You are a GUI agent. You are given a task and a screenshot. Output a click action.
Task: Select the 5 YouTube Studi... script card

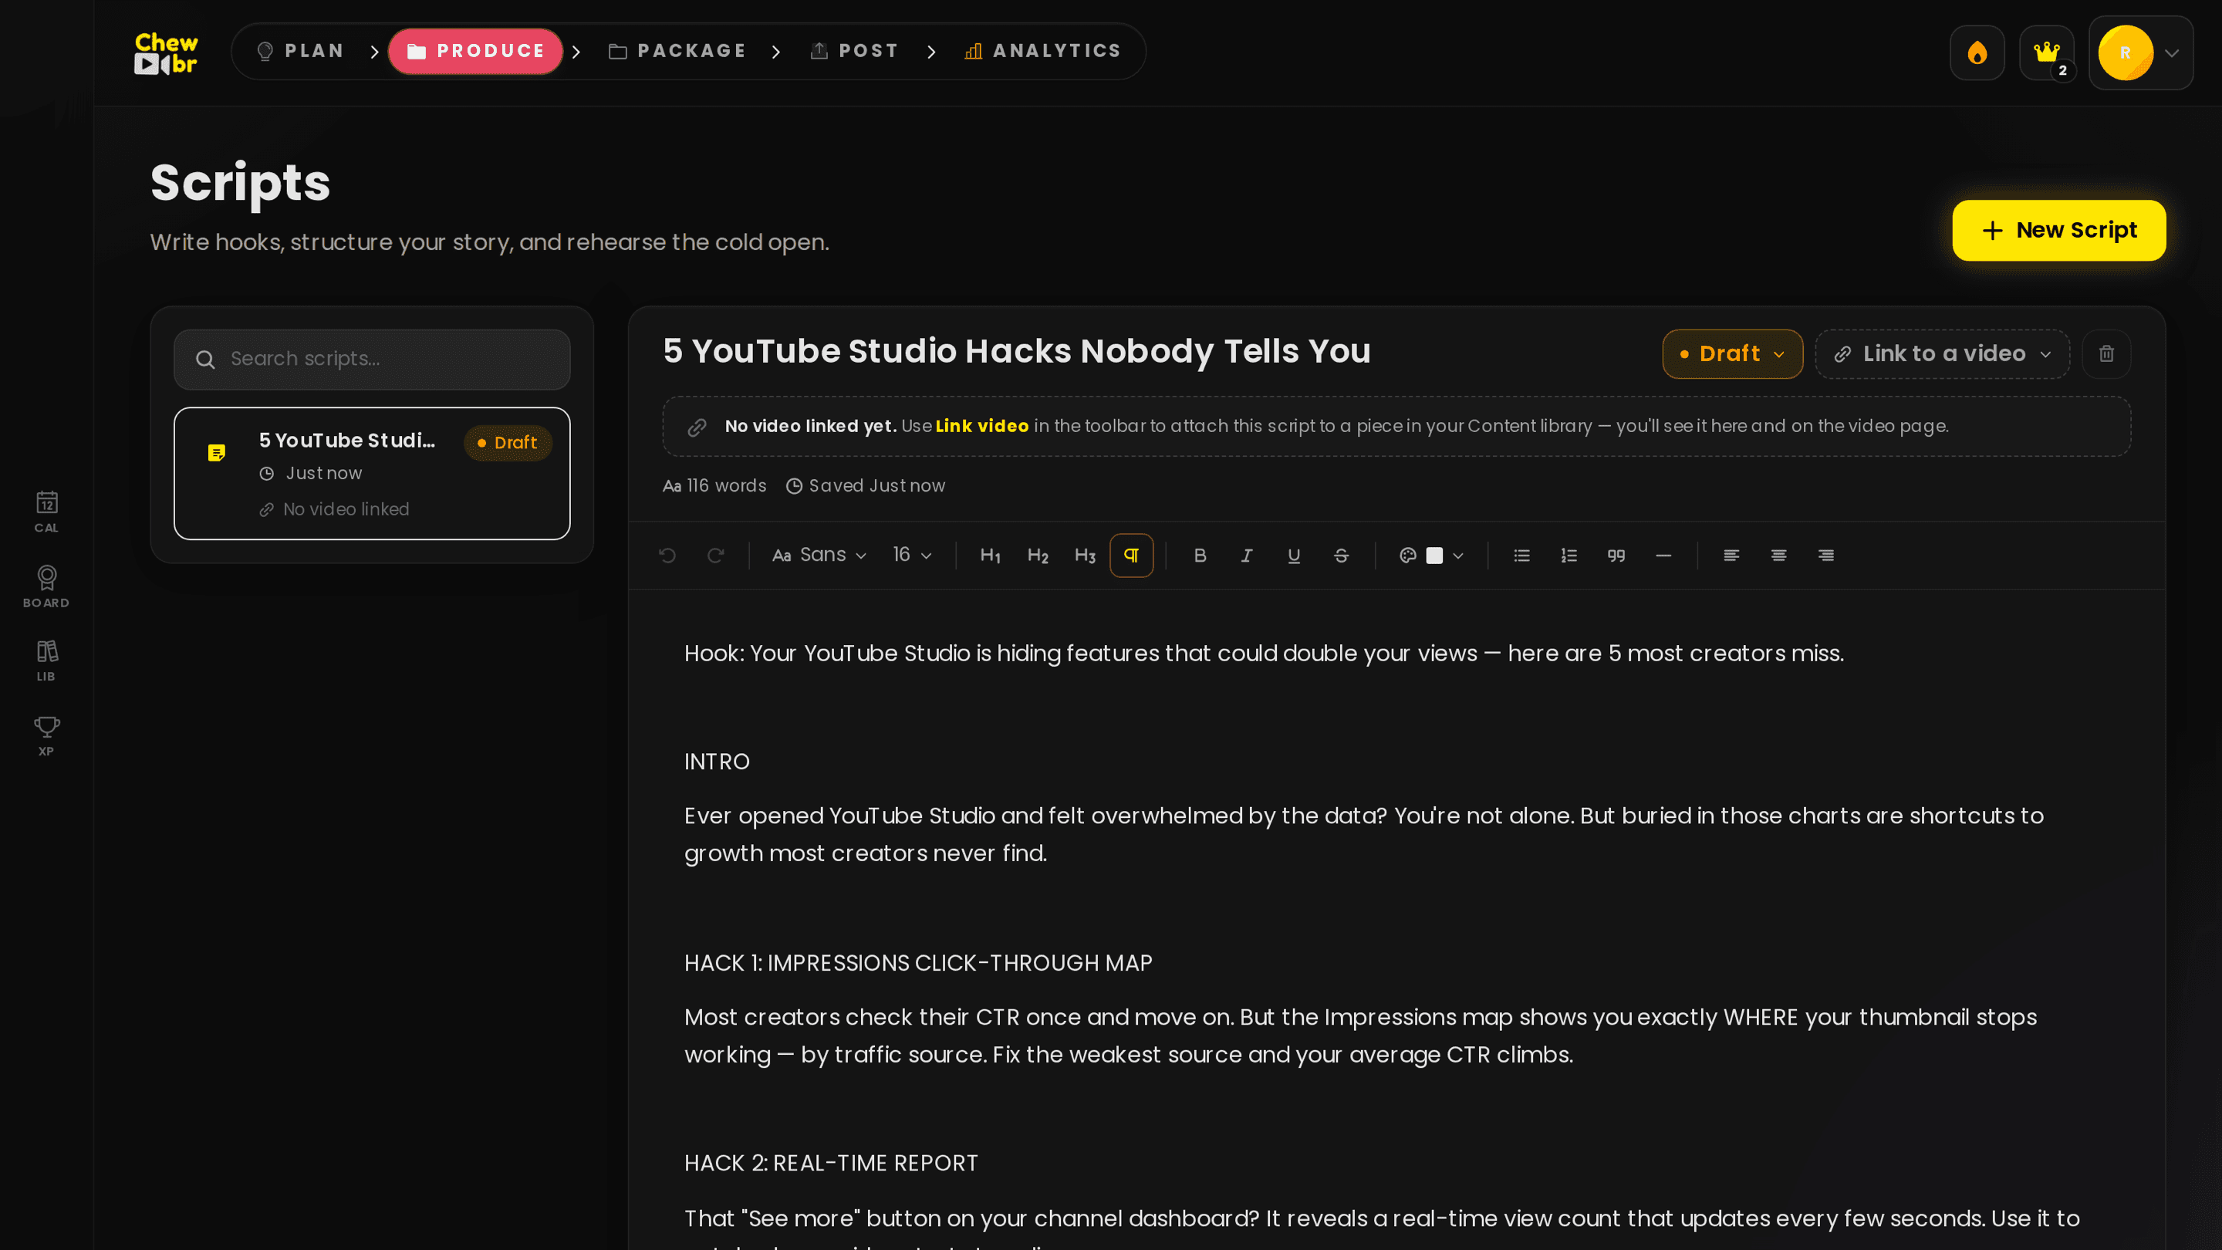(x=372, y=474)
